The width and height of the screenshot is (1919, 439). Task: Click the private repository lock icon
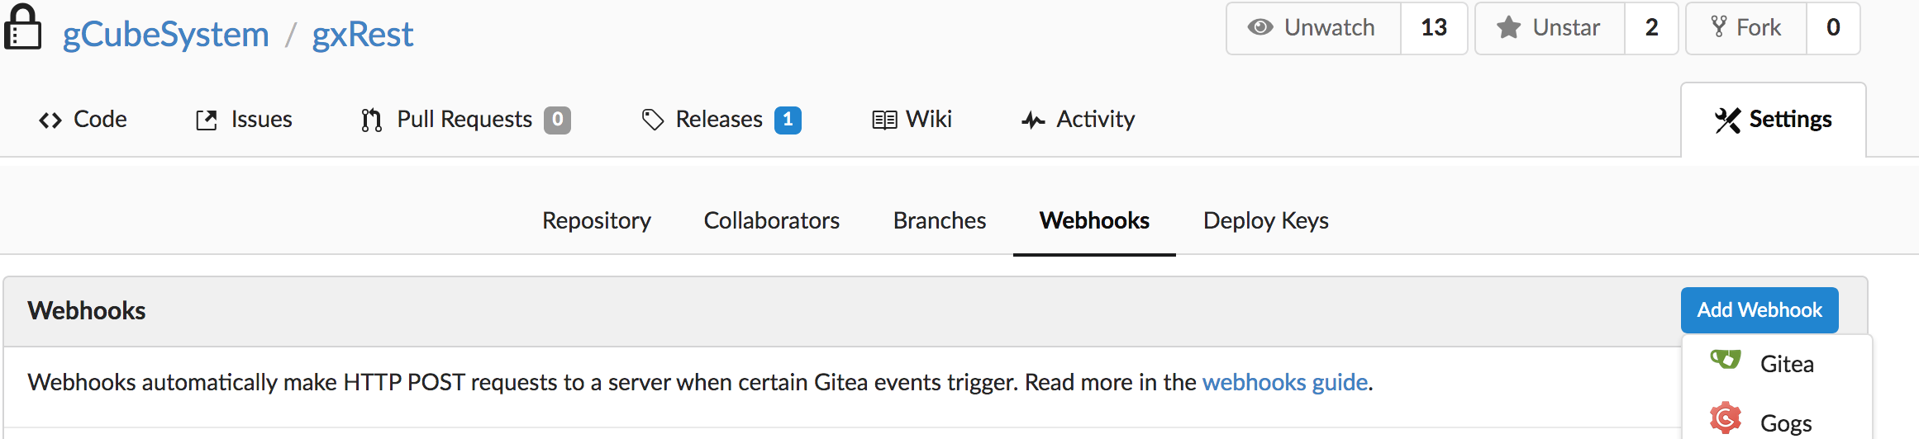(22, 28)
